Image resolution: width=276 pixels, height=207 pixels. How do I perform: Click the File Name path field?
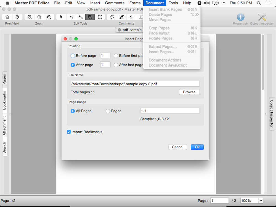point(135,84)
